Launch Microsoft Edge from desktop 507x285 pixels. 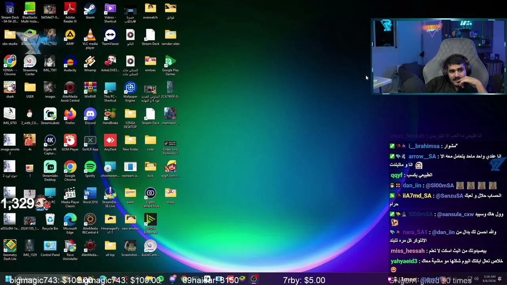click(70, 224)
